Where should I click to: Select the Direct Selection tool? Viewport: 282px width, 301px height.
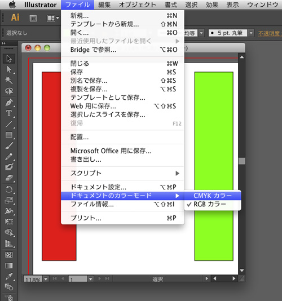tap(9, 69)
